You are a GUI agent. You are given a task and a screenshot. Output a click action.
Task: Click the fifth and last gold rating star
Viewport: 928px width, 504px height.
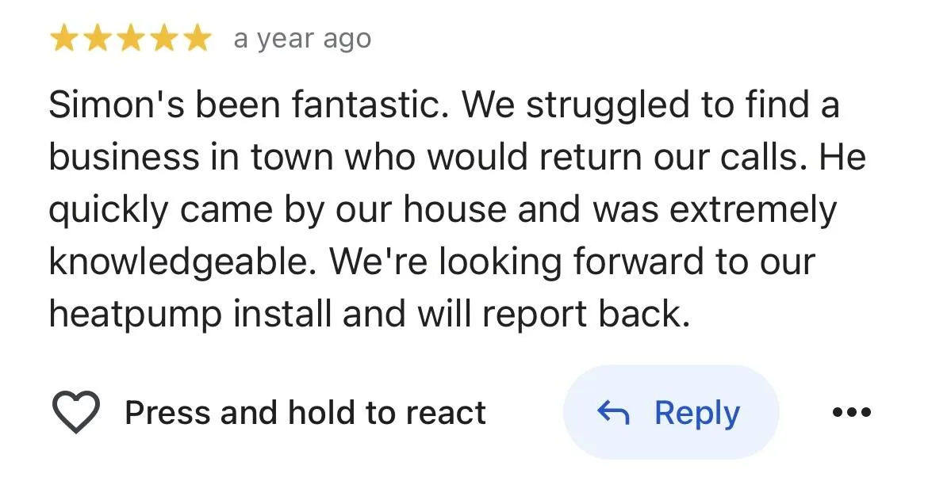tap(197, 39)
